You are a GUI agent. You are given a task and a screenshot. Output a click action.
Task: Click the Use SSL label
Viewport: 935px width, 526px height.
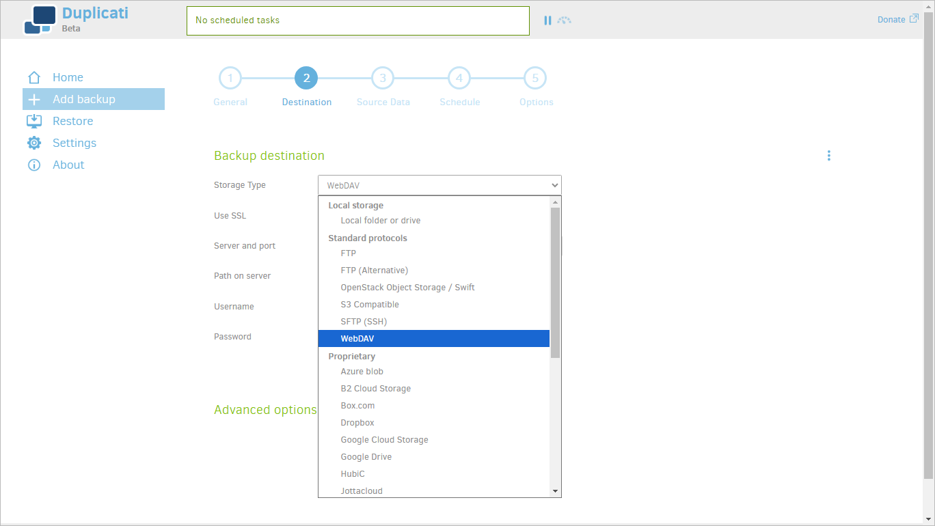point(230,216)
